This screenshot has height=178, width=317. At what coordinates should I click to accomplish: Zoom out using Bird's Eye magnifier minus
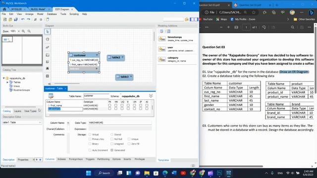click(x=29, y=31)
